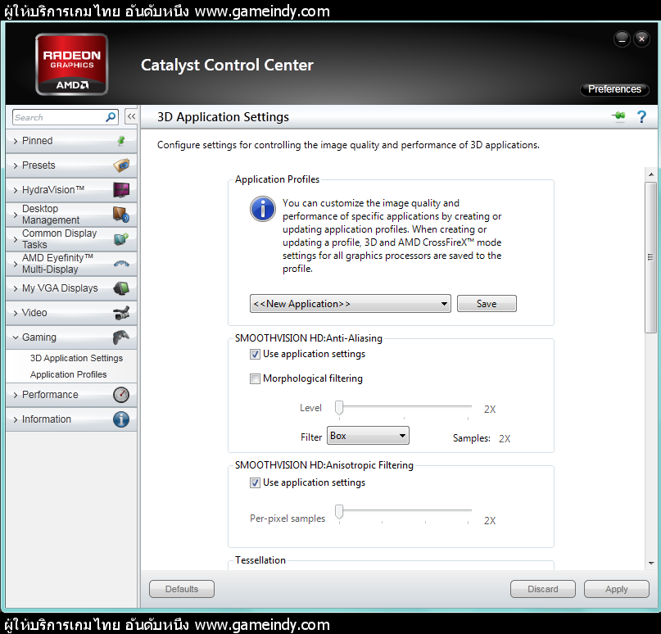The width and height of the screenshot is (661, 634).
Task: Select 3D Application Settings in sidebar
Action: [76, 358]
